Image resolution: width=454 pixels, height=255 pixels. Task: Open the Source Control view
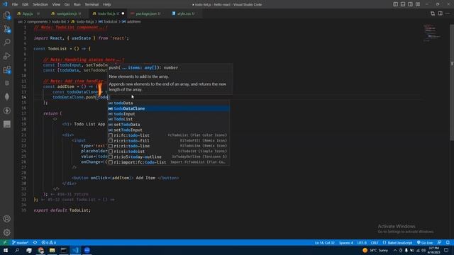(x=6, y=29)
